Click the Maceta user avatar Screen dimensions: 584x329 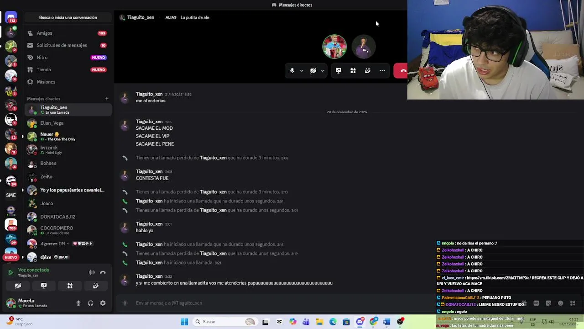(x=10, y=303)
